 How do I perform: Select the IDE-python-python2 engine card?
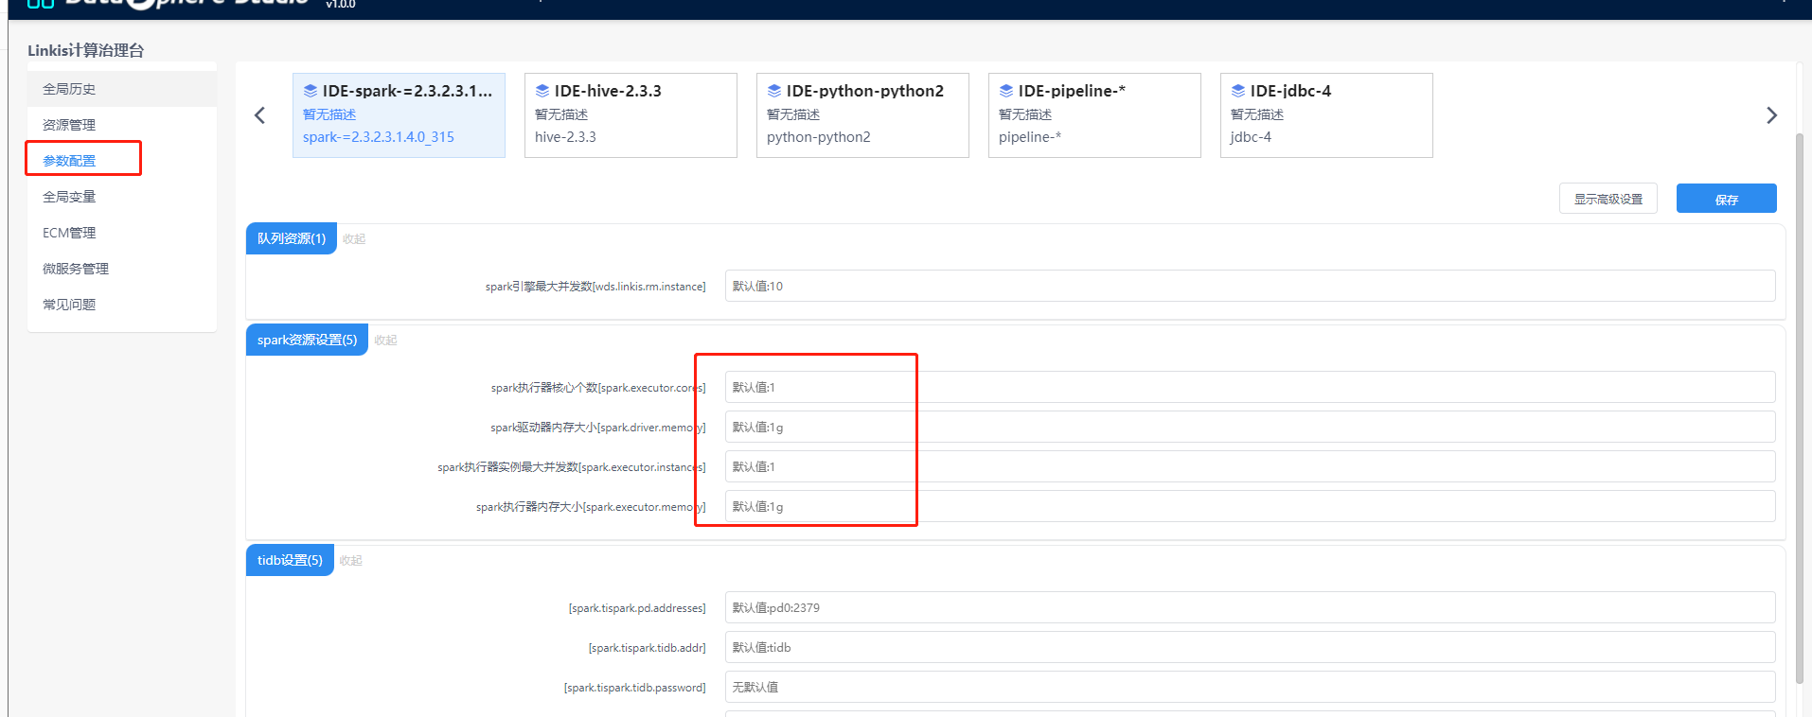pyautogui.click(x=862, y=115)
